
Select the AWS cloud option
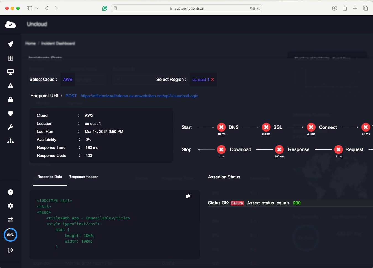(68, 80)
